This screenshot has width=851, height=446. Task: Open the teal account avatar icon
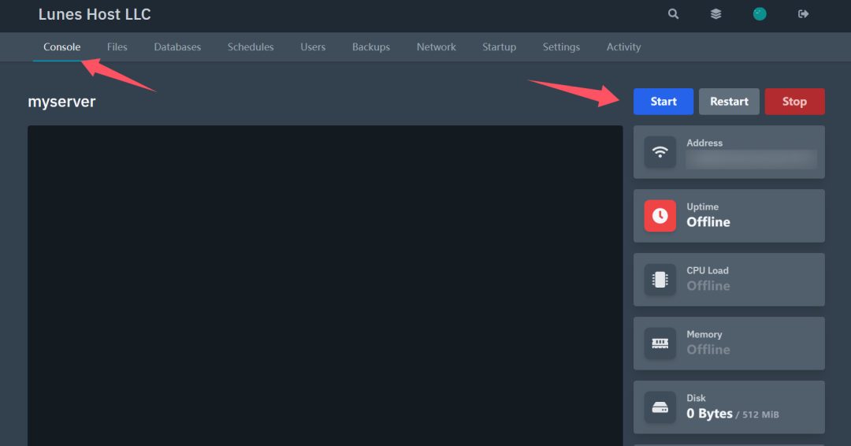[760, 14]
